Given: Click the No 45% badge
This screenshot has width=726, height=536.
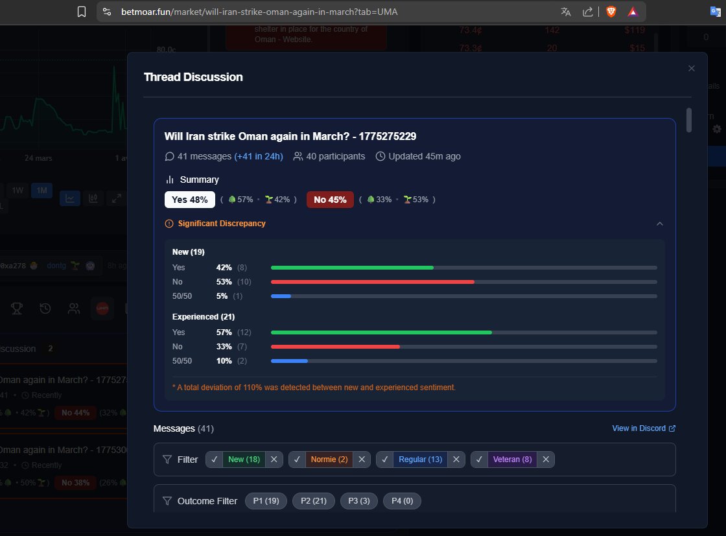Looking at the screenshot, I should (330, 200).
